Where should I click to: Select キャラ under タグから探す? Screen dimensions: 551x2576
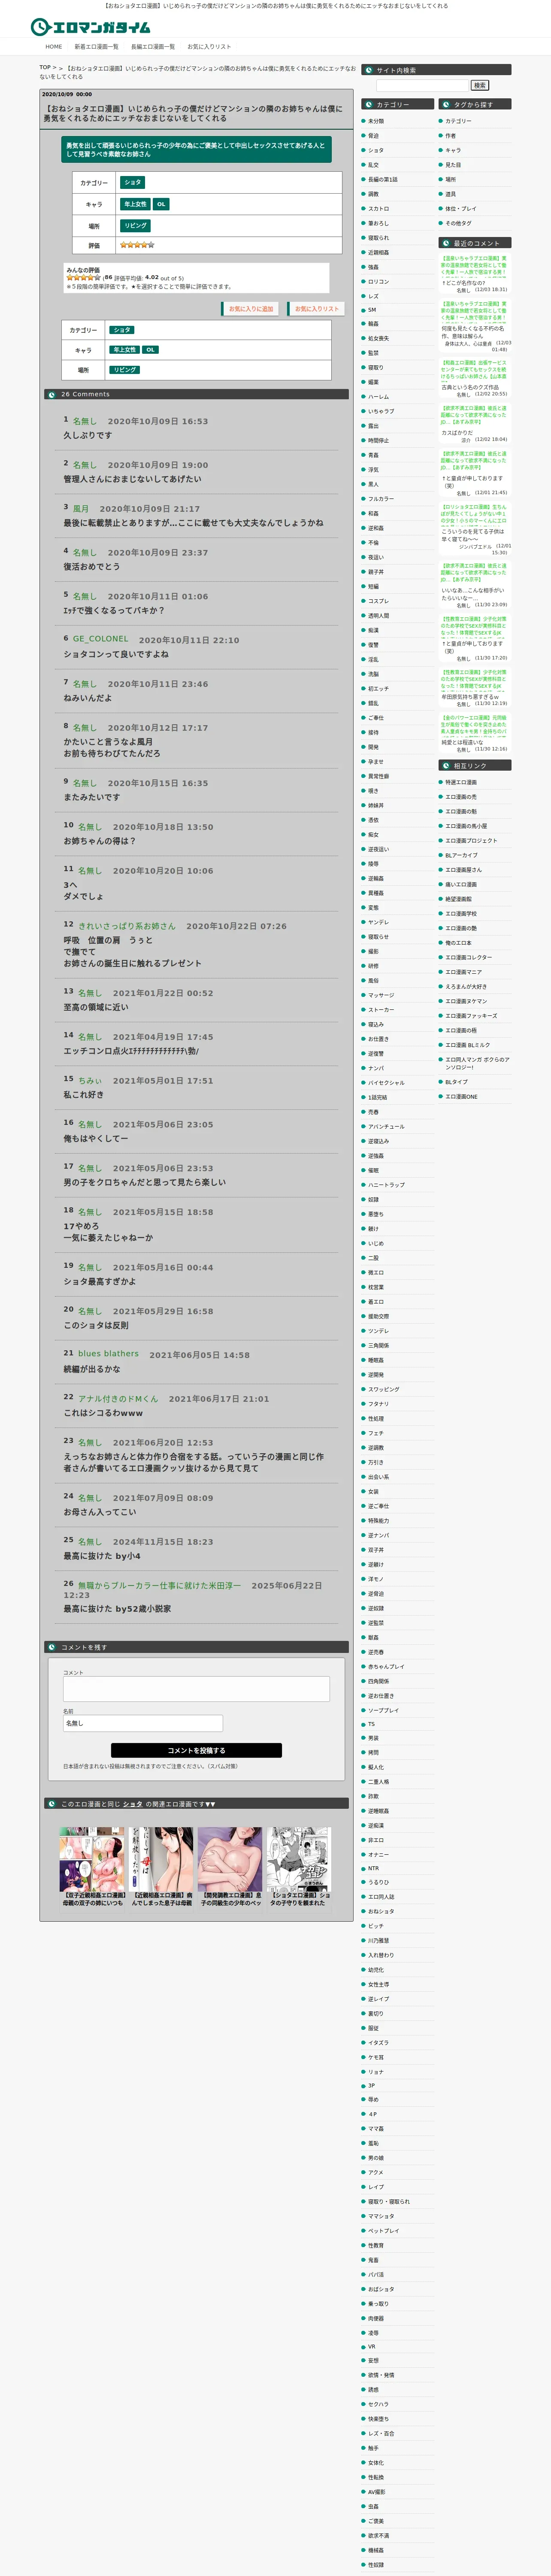pos(453,150)
